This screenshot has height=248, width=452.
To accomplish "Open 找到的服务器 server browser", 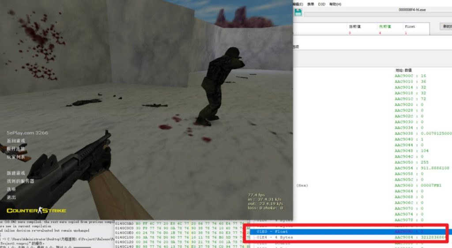I will click(20, 181).
